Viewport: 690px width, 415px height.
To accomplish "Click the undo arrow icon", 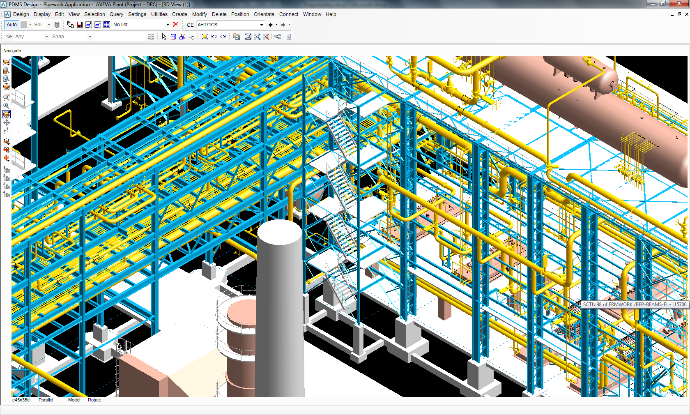I will click(214, 37).
